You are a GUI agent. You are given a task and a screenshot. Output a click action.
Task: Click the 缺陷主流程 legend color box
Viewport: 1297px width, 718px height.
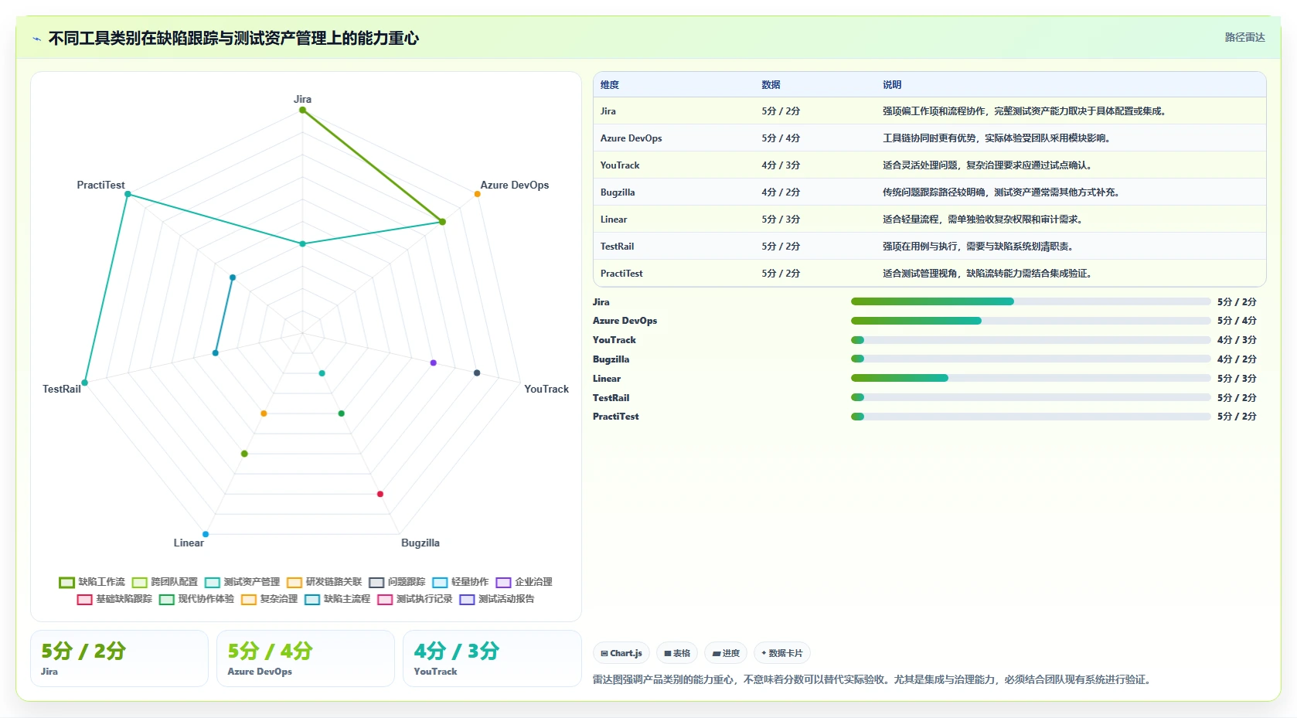312,599
